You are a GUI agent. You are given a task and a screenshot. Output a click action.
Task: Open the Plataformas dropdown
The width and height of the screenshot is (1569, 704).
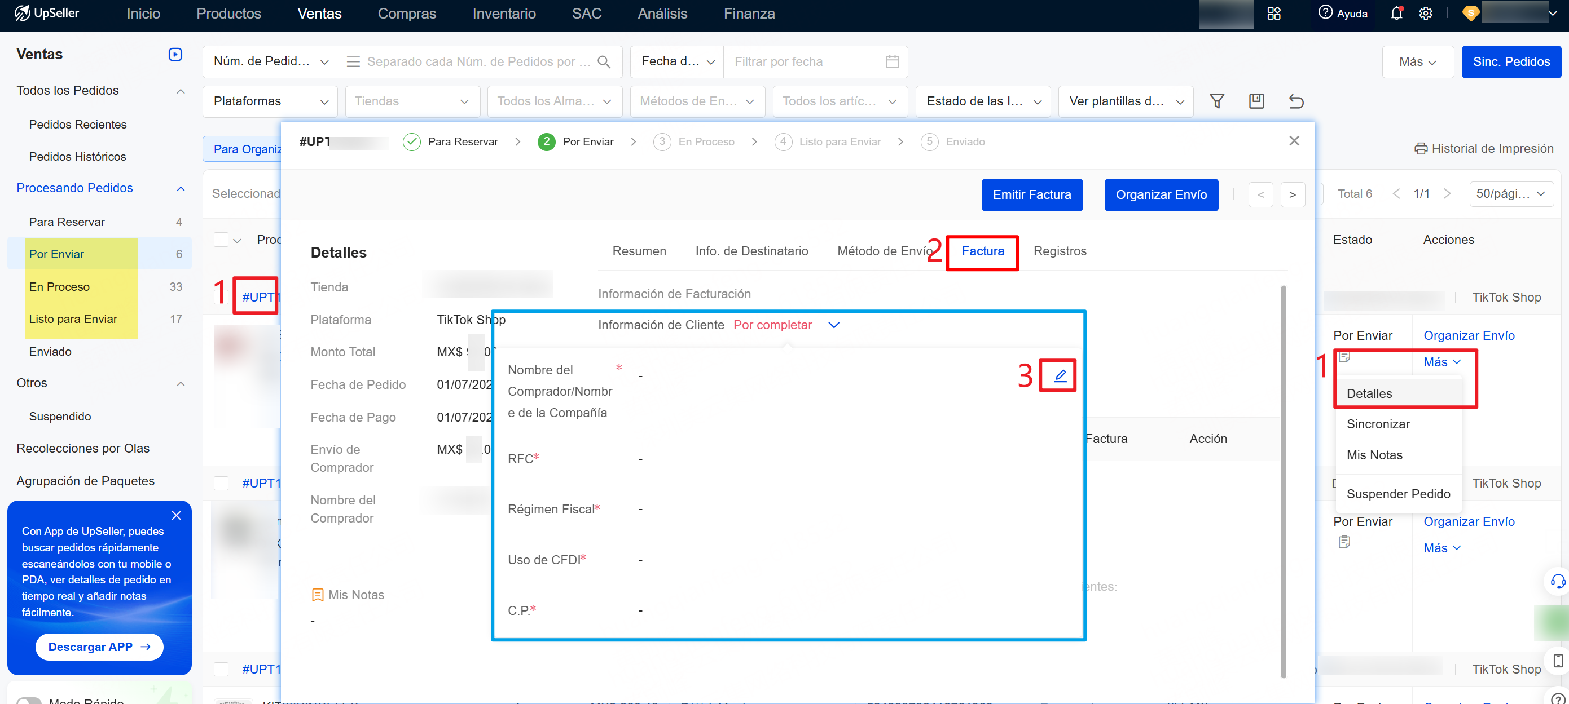(270, 101)
